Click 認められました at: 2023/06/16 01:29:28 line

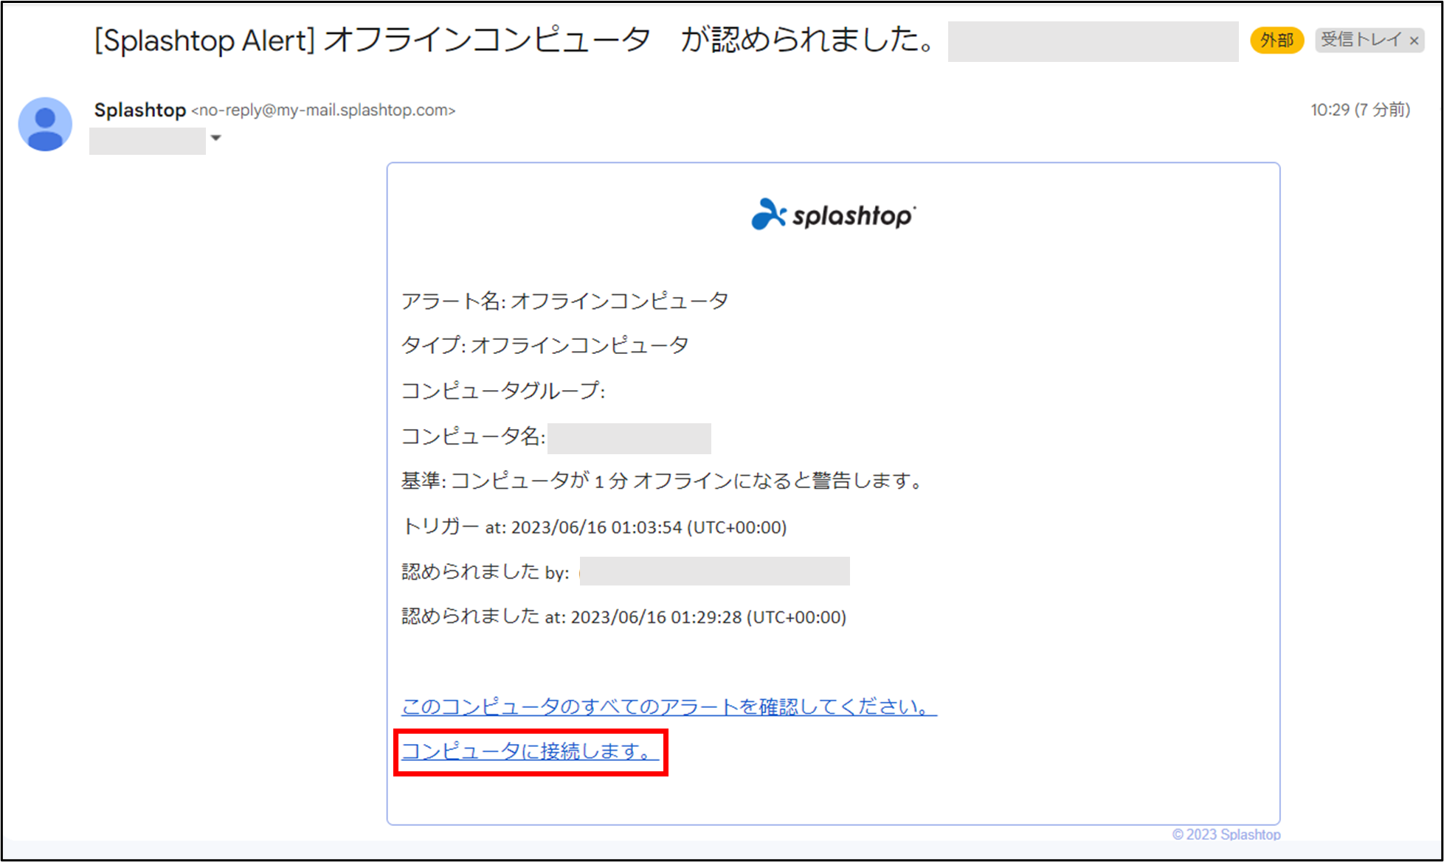point(623,616)
